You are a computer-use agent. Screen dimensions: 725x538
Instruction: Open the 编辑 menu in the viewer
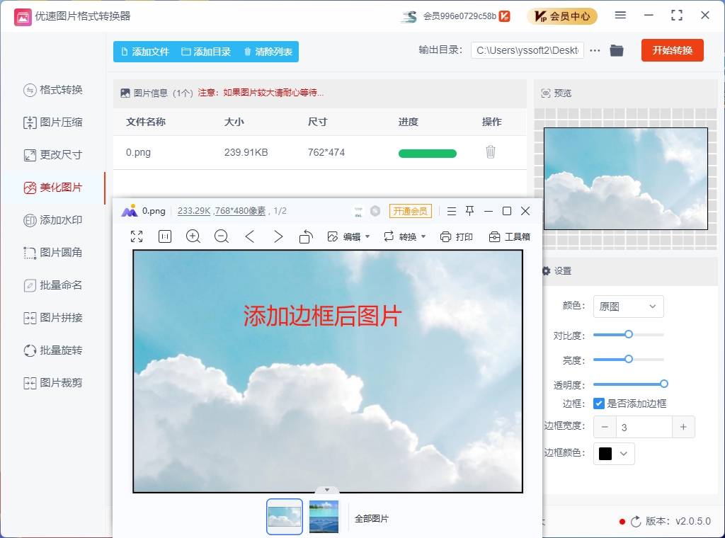(348, 237)
